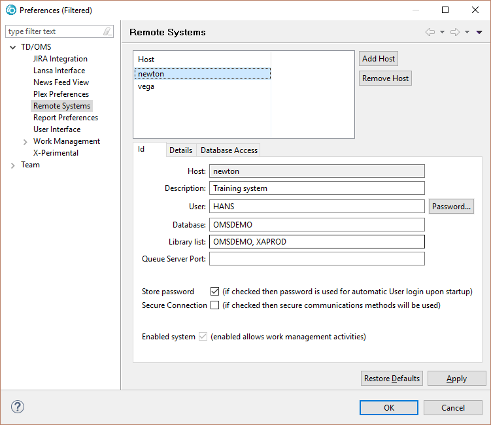Collapse the TD/OMS tree node

[x=13, y=47]
